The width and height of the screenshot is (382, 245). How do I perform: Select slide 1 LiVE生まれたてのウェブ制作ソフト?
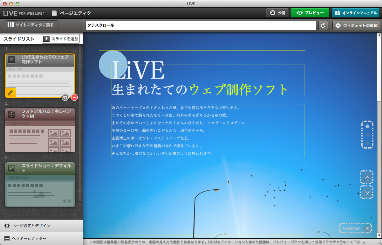[x=40, y=76]
